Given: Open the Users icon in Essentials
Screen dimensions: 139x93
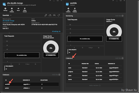Looking at the screenshot, I should click(54, 15).
